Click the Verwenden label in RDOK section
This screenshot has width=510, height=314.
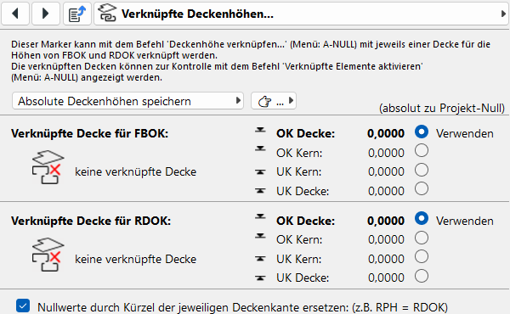pos(465,221)
